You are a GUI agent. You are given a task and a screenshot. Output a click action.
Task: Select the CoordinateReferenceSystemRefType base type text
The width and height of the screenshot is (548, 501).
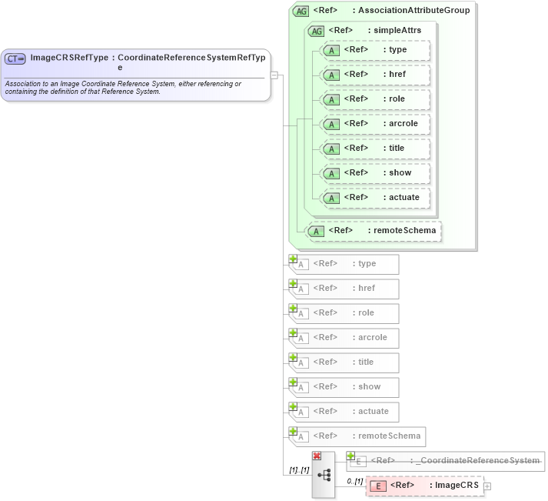(191, 62)
